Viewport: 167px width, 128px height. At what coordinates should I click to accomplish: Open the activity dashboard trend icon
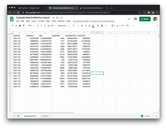coord(129,19)
